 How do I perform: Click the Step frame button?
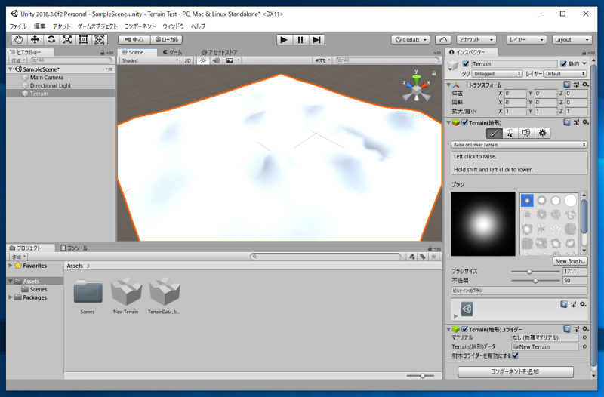point(316,40)
